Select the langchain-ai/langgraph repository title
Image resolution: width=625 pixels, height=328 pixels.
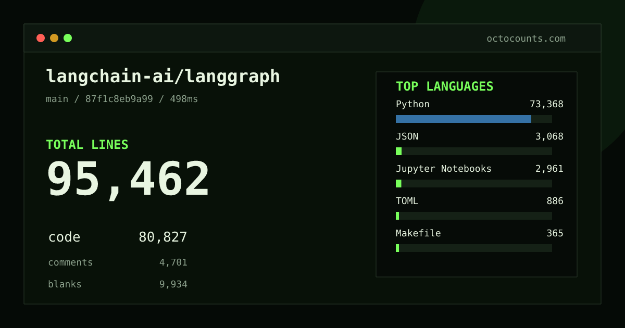point(163,77)
